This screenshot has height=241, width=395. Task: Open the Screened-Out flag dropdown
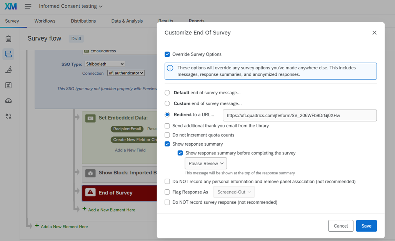coord(234,192)
